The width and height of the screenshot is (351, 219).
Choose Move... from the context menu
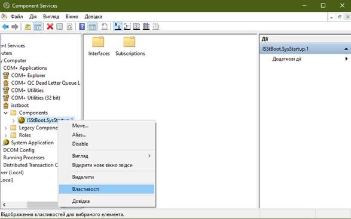(x=106, y=125)
